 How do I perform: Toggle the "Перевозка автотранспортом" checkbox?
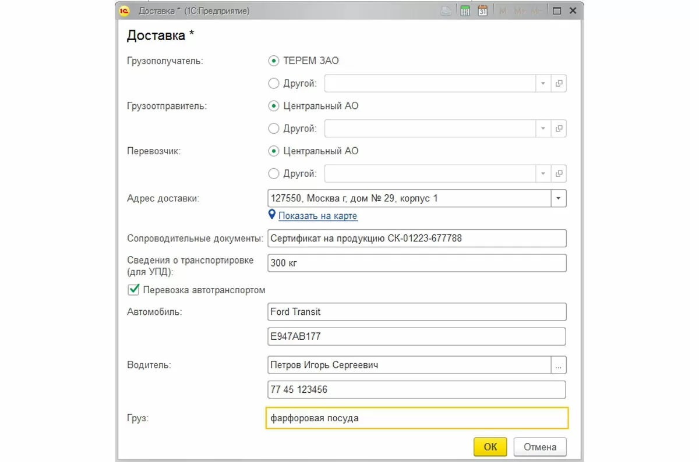pos(134,290)
